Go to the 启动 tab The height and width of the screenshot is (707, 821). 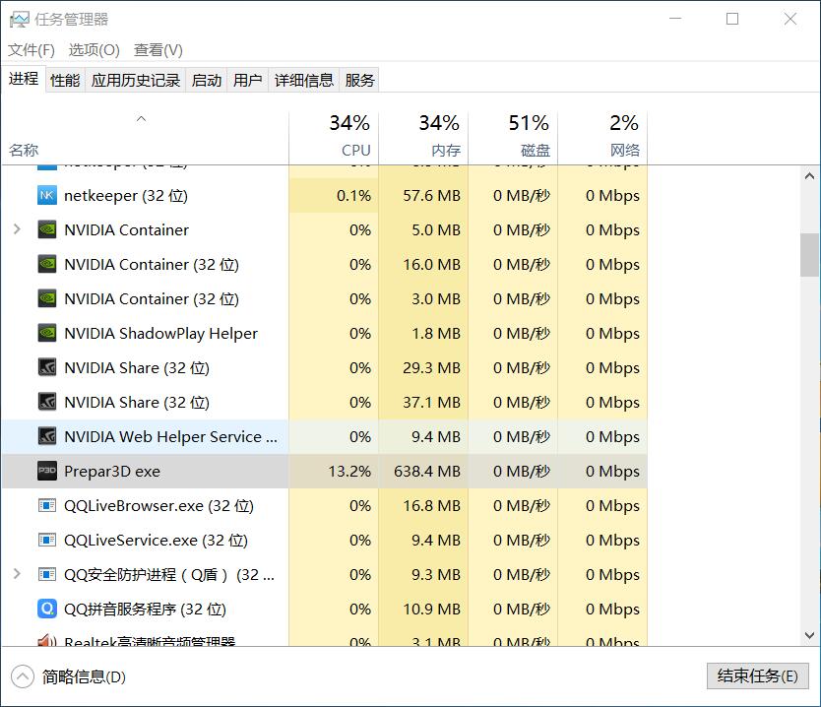[207, 80]
